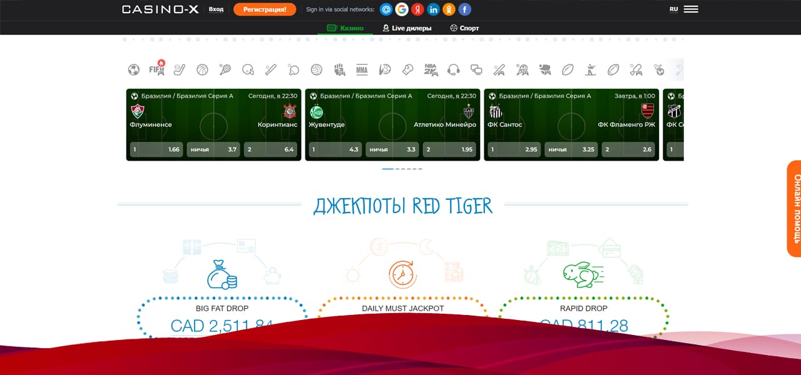
Task: Select the first carousel pagination dash
Action: [x=387, y=169]
